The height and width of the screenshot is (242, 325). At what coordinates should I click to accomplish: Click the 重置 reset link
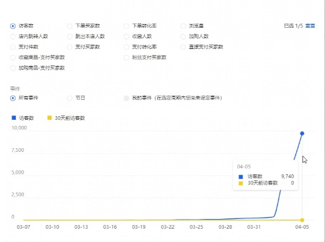(310, 26)
